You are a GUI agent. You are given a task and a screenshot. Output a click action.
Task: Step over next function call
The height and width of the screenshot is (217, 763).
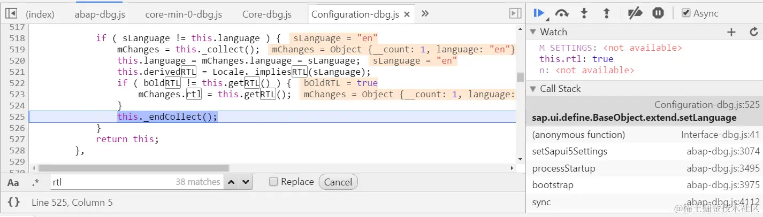(x=562, y=13)
